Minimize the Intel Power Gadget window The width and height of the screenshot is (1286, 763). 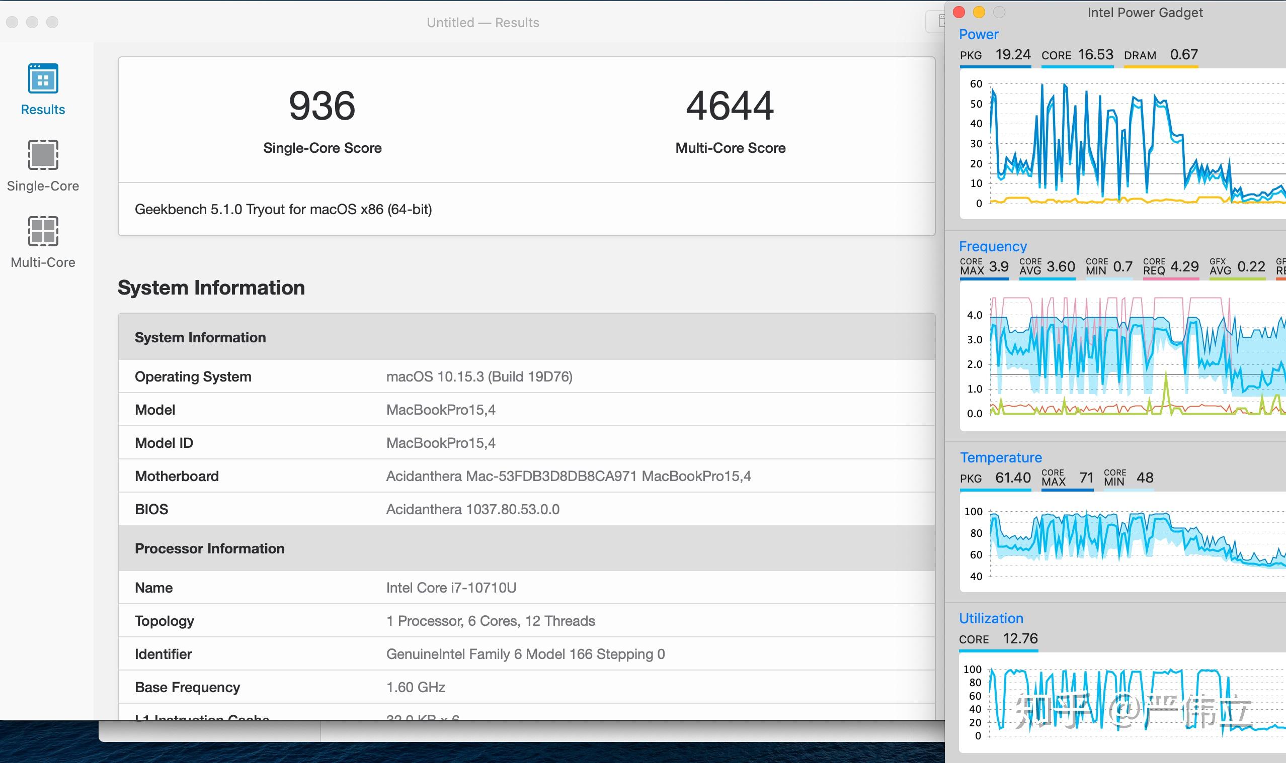click(x=979, y=12)
